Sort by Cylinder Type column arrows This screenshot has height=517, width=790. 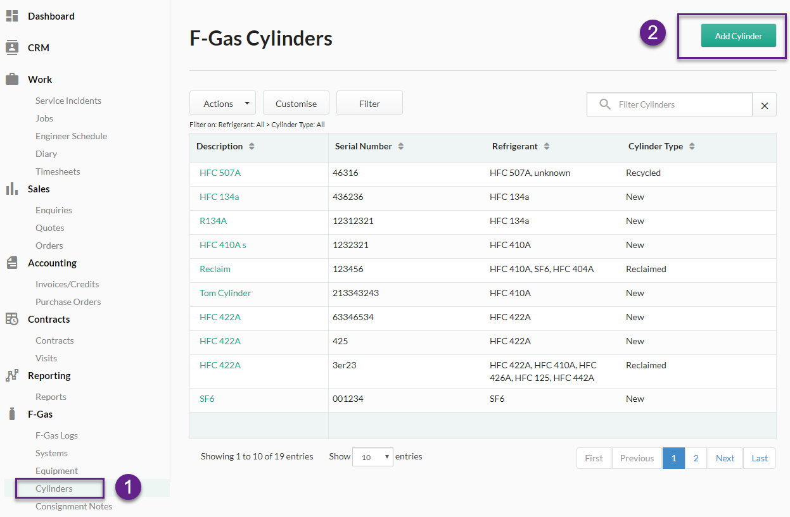692,146
